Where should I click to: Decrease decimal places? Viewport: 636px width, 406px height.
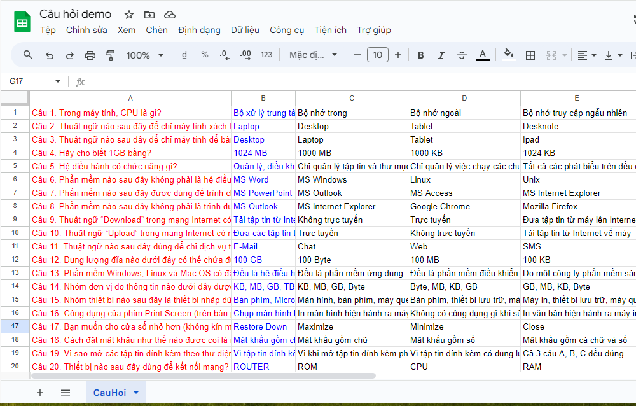coord(225,55)
